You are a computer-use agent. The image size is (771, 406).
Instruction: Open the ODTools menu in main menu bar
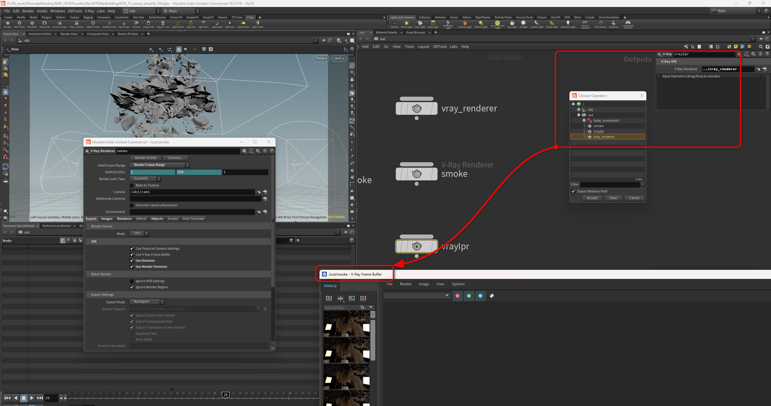[75, 11]
